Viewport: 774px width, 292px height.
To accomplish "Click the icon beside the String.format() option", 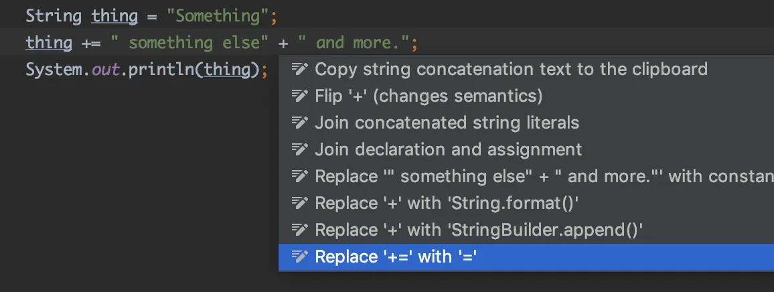I will (300, 203).
